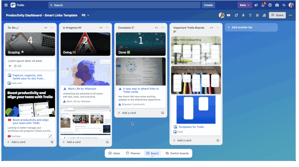Screen dimensions: 299x167
Task: Click the code brackets icon in header
Action: [284, 5]
